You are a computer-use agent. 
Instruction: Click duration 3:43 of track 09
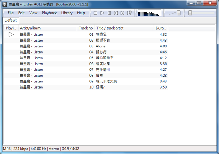(x=163, y=81)
